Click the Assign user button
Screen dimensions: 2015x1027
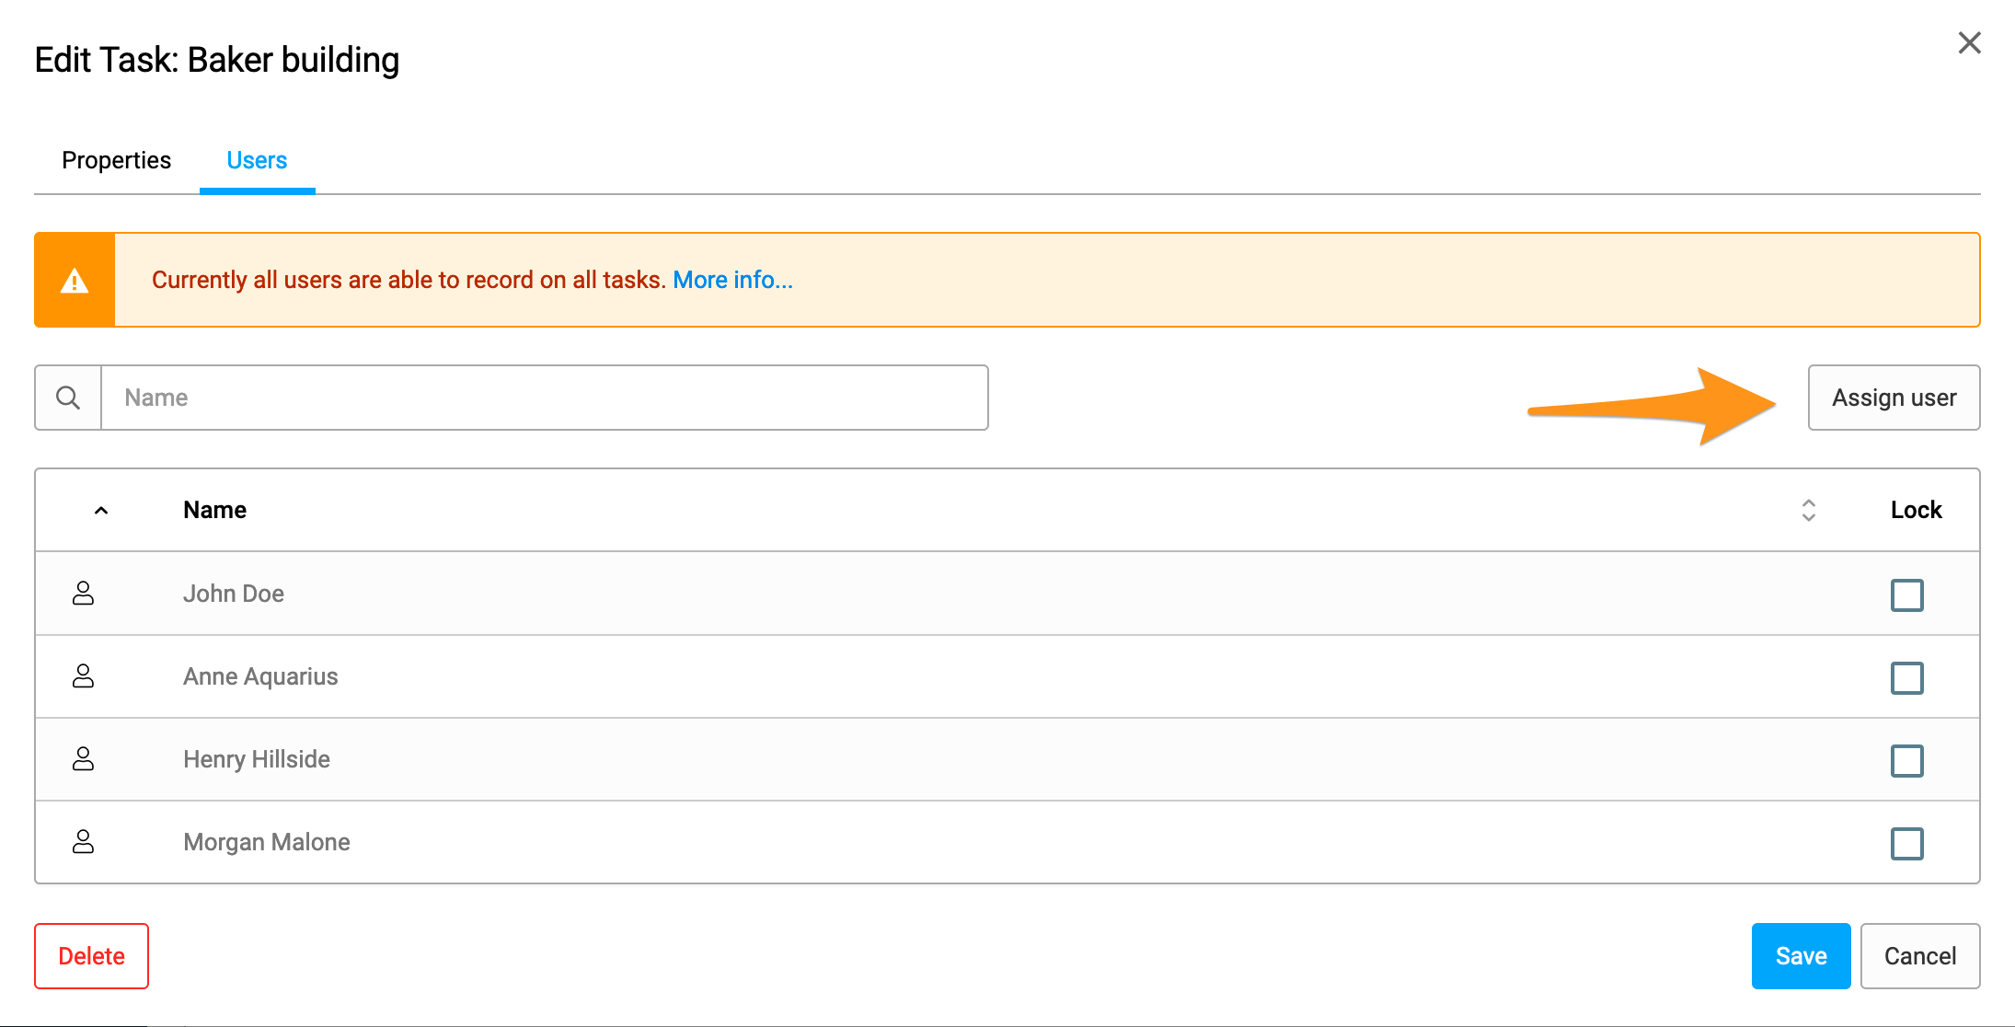point(1894,398)
